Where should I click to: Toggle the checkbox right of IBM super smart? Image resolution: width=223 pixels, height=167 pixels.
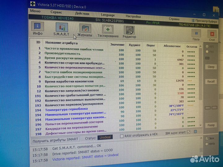pyautogui.click(x=195, y=132)
